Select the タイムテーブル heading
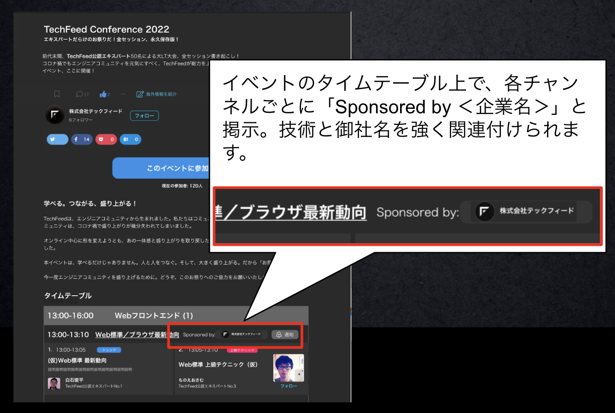Image resolution: width=615 pixels, height=413 pixels. 68,296
